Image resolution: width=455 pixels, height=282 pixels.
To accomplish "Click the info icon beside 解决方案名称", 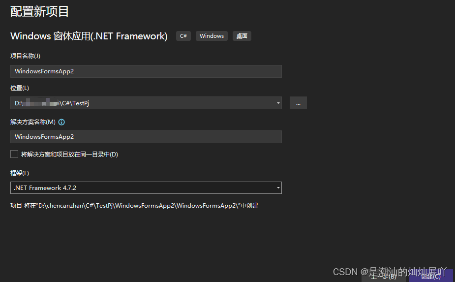I will [62, 122].
